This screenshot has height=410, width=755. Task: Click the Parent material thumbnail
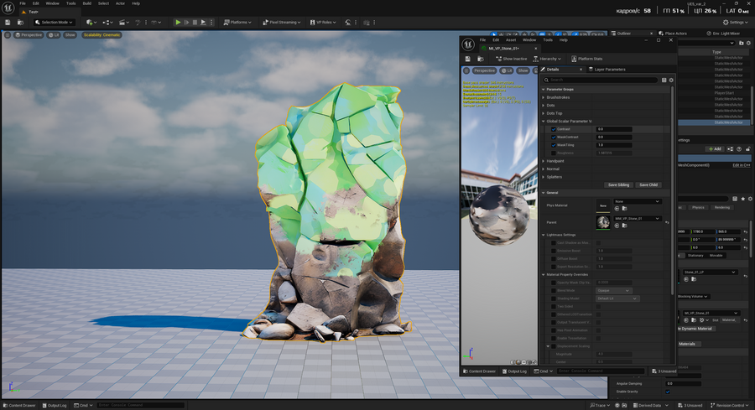(x=603, y=222)
